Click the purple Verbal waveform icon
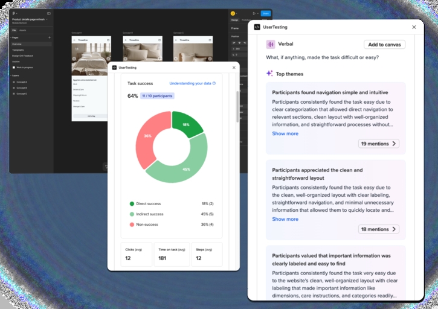 click(271, 44)
